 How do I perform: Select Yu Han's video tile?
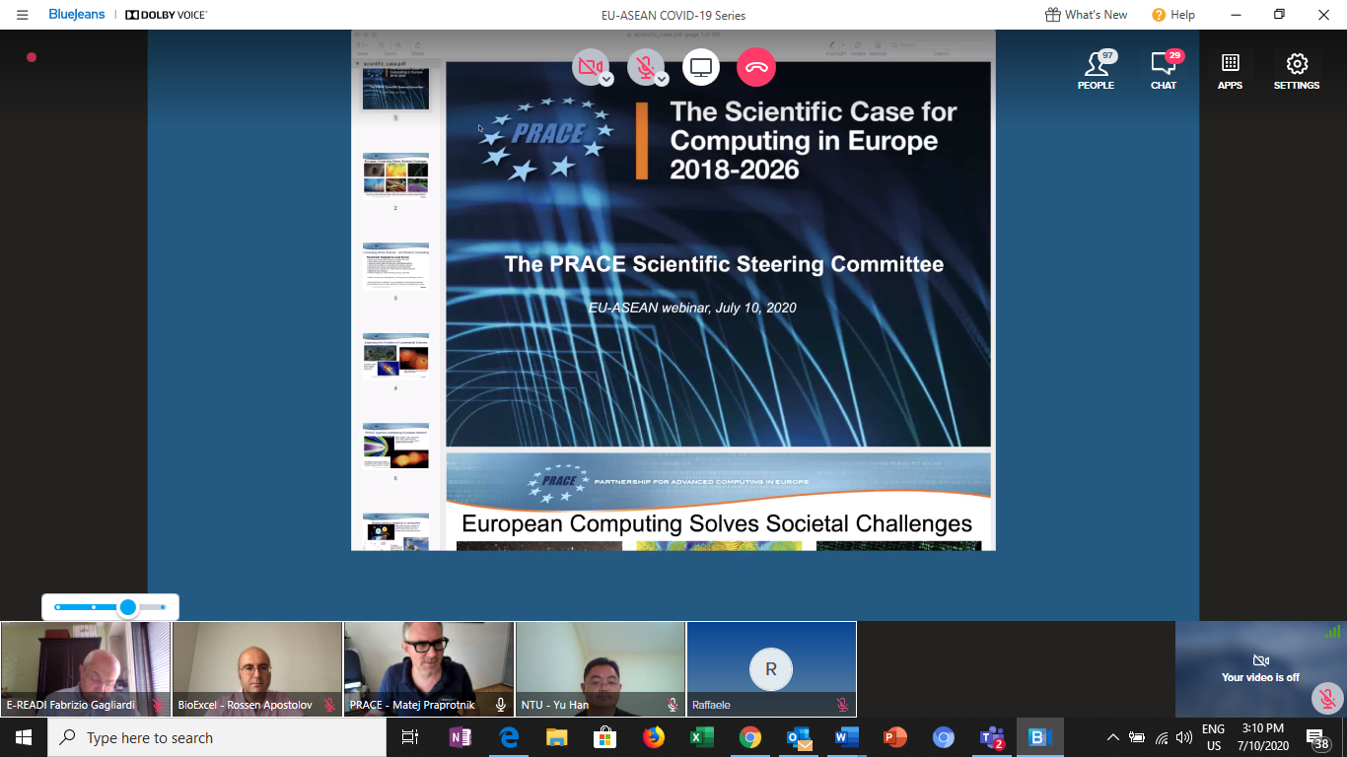(601, 668)
